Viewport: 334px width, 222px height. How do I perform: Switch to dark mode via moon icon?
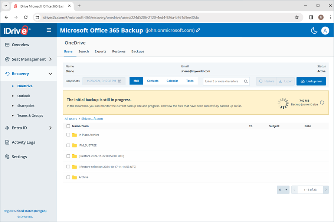pos(314,31)
